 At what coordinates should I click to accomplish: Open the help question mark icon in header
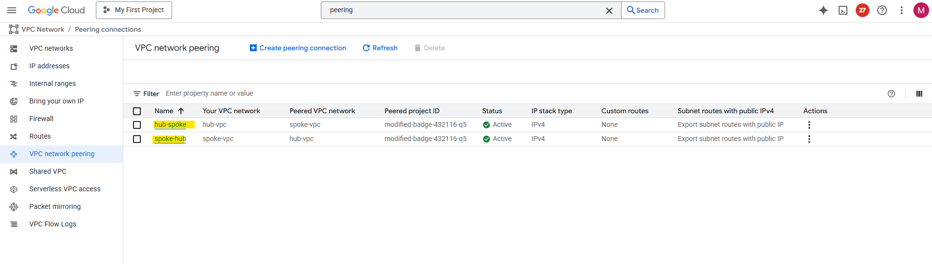[882, 10]
